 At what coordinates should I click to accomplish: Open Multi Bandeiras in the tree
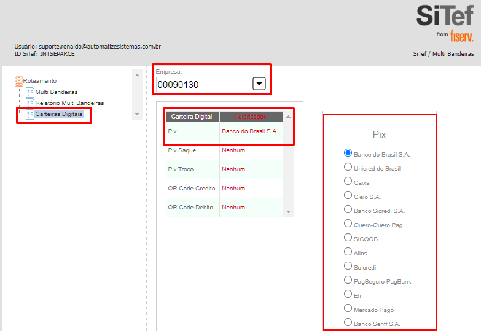(57, 92)
